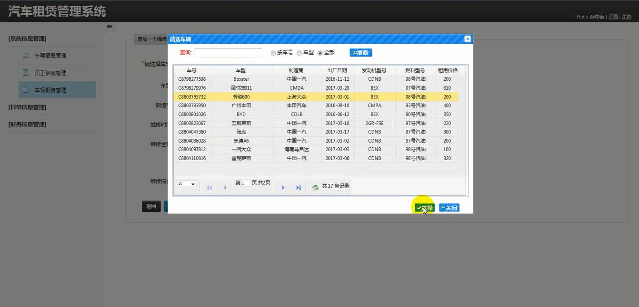Open the page size dropdown showing 10
The width and height of the screenshot is (639, 307).
click(x=186, y=183)
